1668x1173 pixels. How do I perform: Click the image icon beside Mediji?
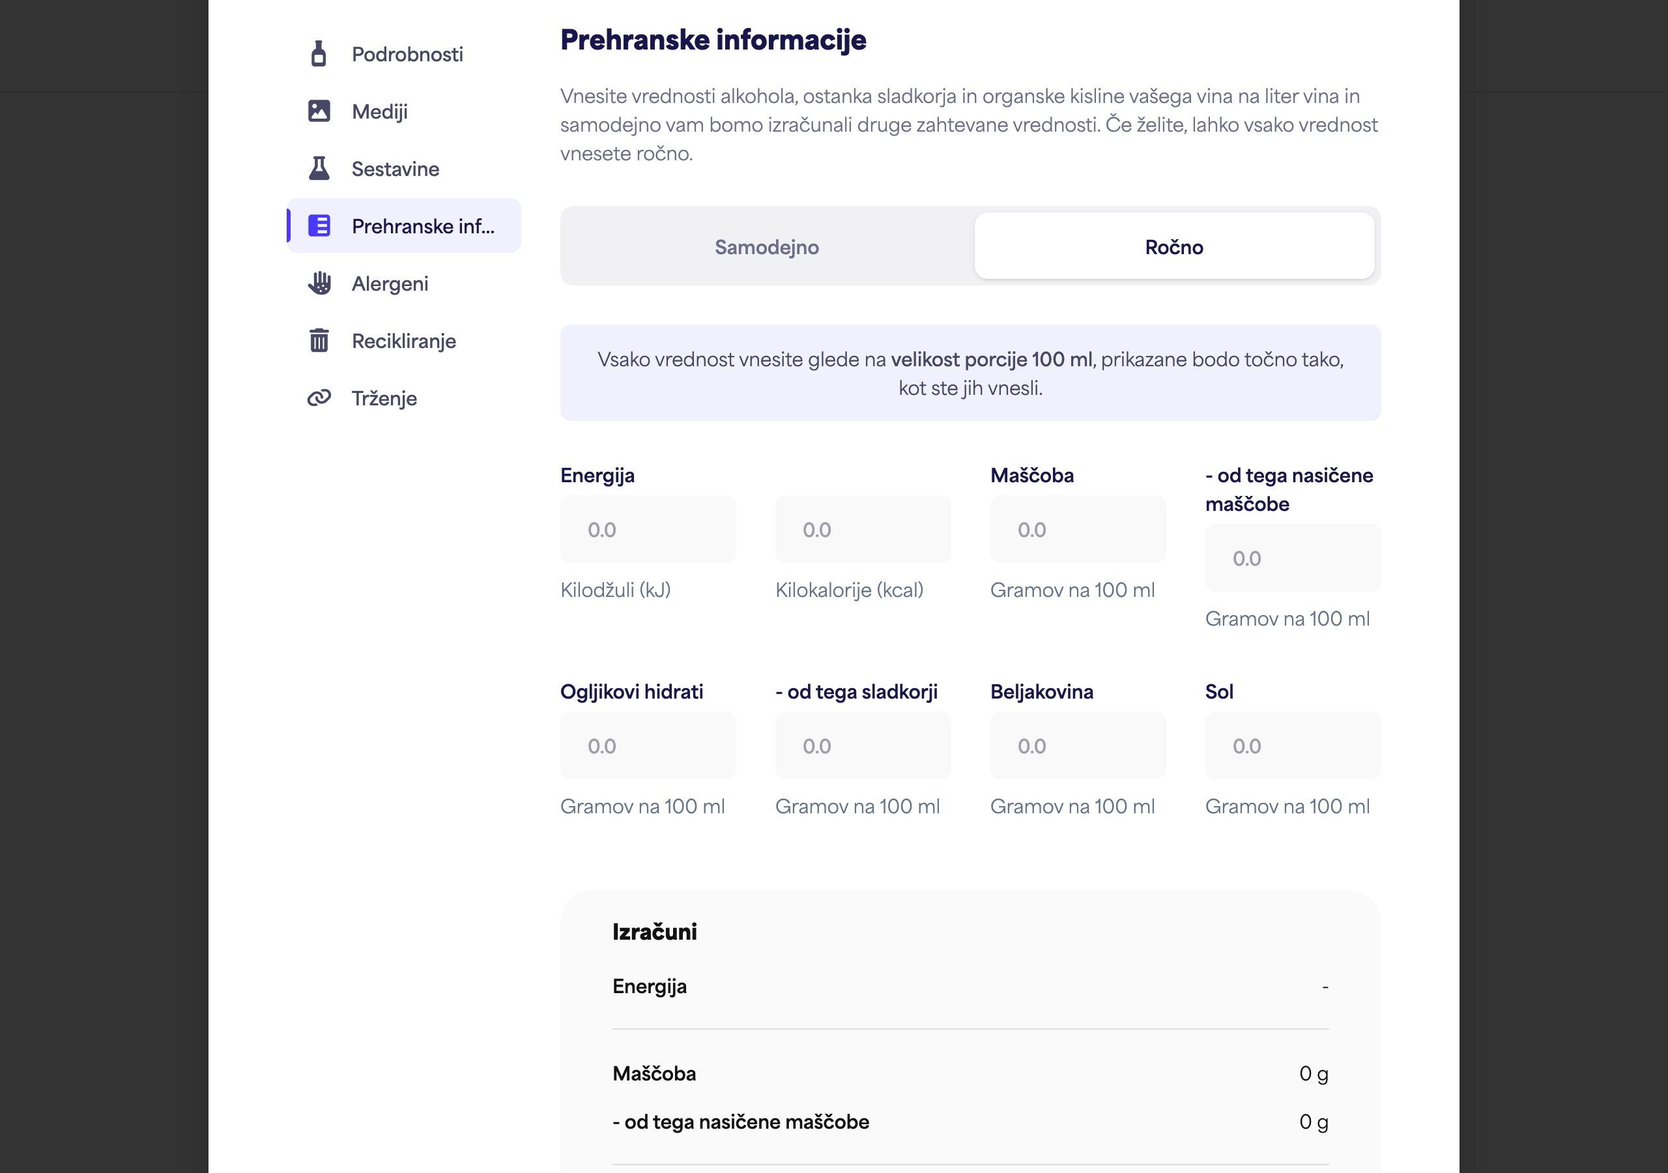coord(318,111)
